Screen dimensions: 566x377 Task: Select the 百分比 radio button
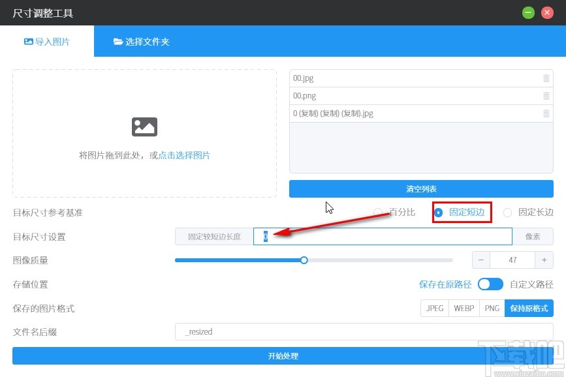(377, 213)
